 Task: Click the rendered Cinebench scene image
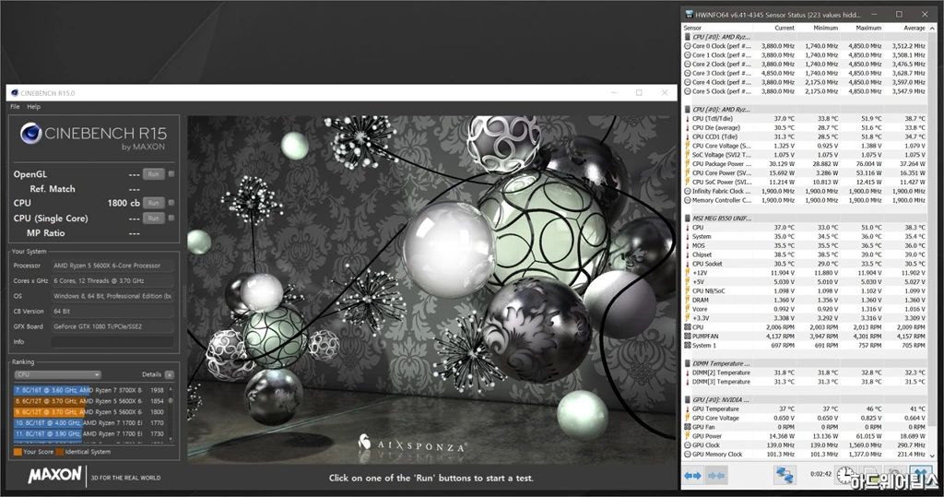pyautogui.click(x=431, y=290)
